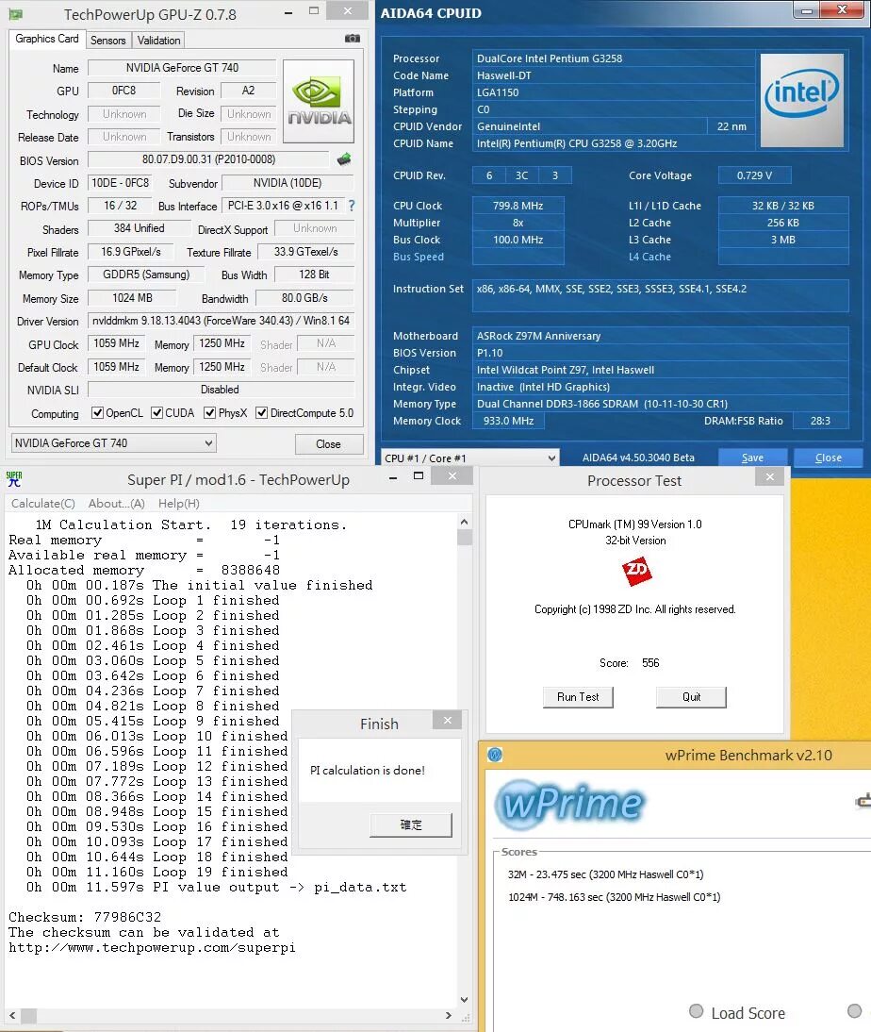Click the Super PI vertical scrollbar thumb
The image size is (871, 1032).
pos(465,538)
